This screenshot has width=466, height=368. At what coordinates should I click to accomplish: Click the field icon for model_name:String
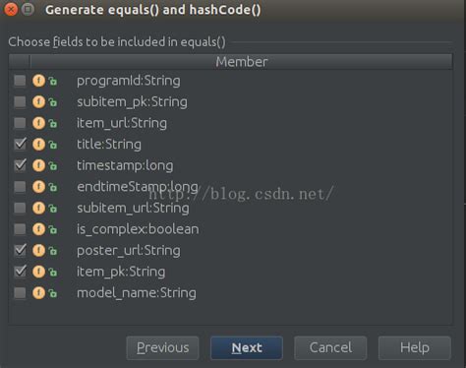pos(38,293)
